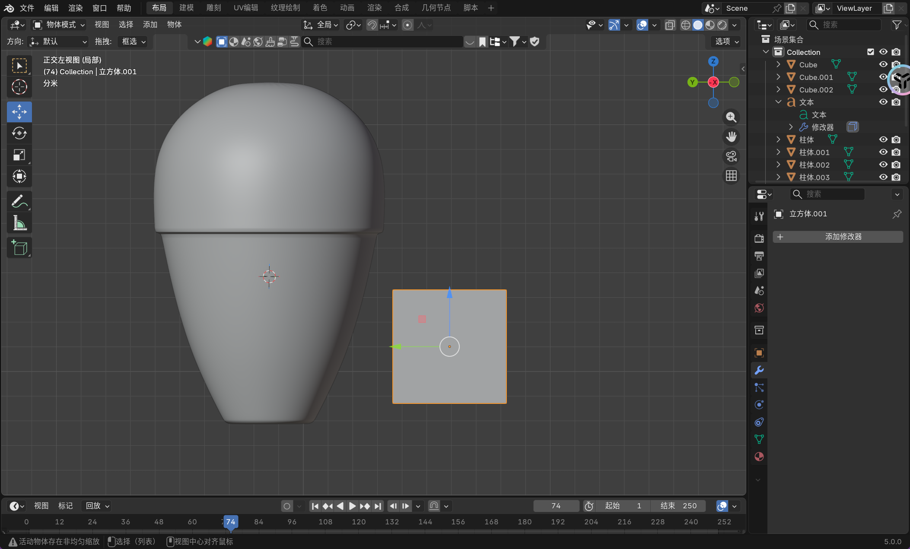Expand the Cube.001 tree item

[x=778, y=77]
